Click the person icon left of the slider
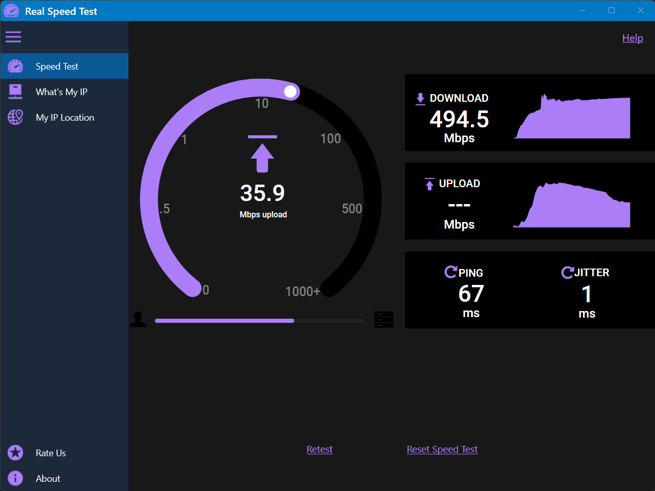This screenshot has height=491, width=655. pyautogui.click(x=138, y=319)
